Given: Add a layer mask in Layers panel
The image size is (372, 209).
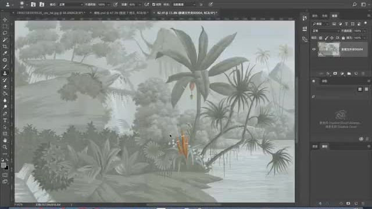Looking at the screenshot, I should click(x=335, y=74).
